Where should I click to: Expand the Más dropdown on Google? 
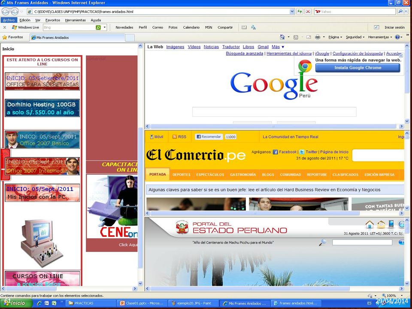click(278, 47)
